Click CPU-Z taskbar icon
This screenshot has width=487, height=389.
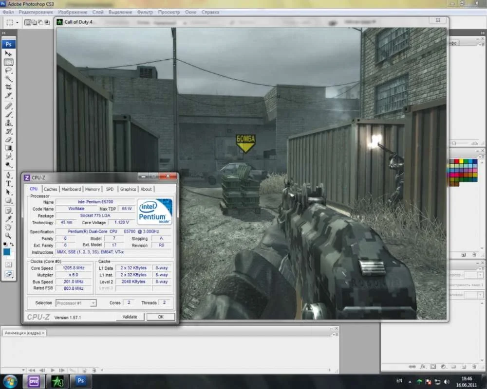tap(34, 381)
